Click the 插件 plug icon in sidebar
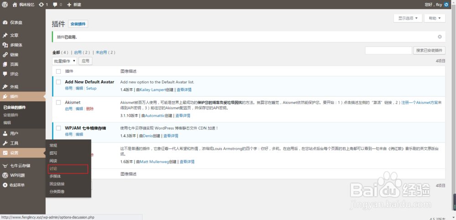 5,97
